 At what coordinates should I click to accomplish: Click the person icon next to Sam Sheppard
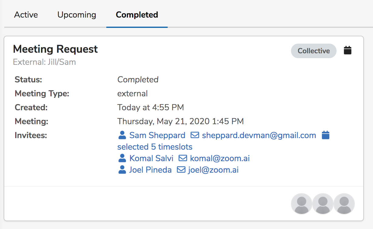(122, 135)
